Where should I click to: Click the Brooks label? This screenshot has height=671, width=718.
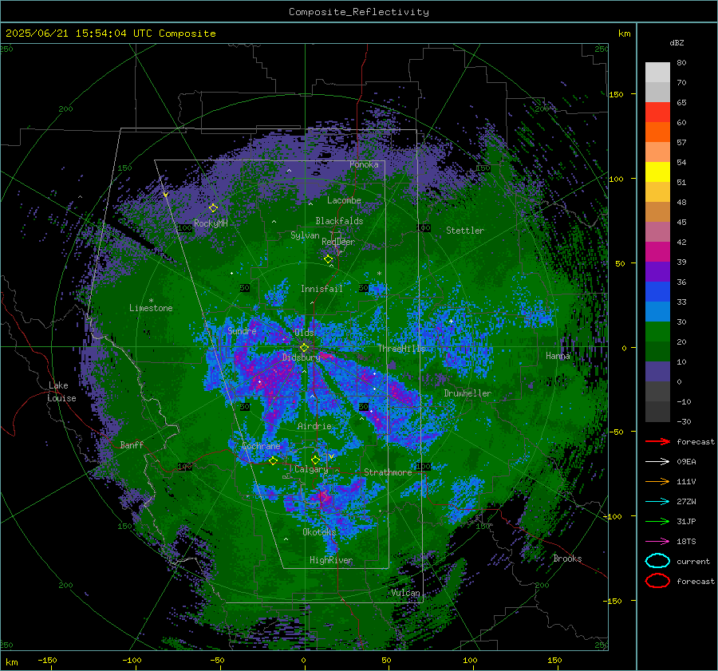[x=567, y=559]
